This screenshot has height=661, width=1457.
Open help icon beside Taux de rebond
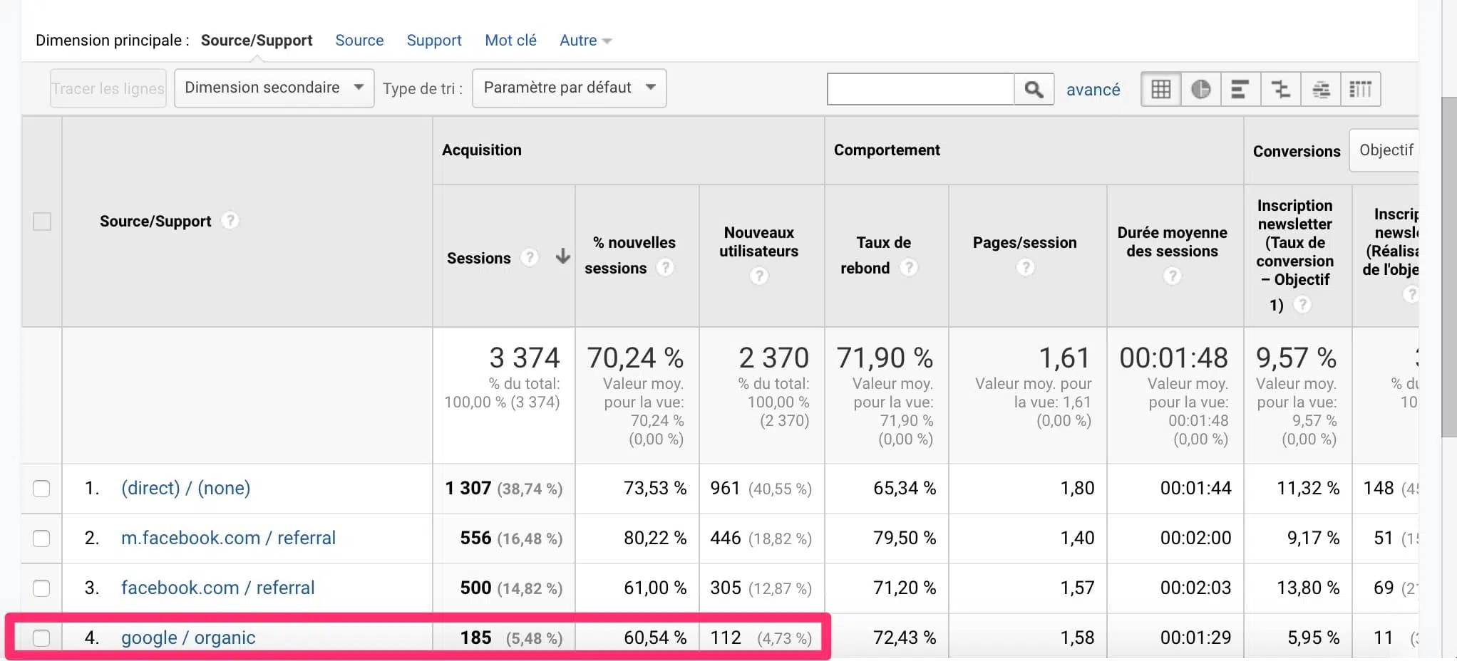(x=909, y=268)
